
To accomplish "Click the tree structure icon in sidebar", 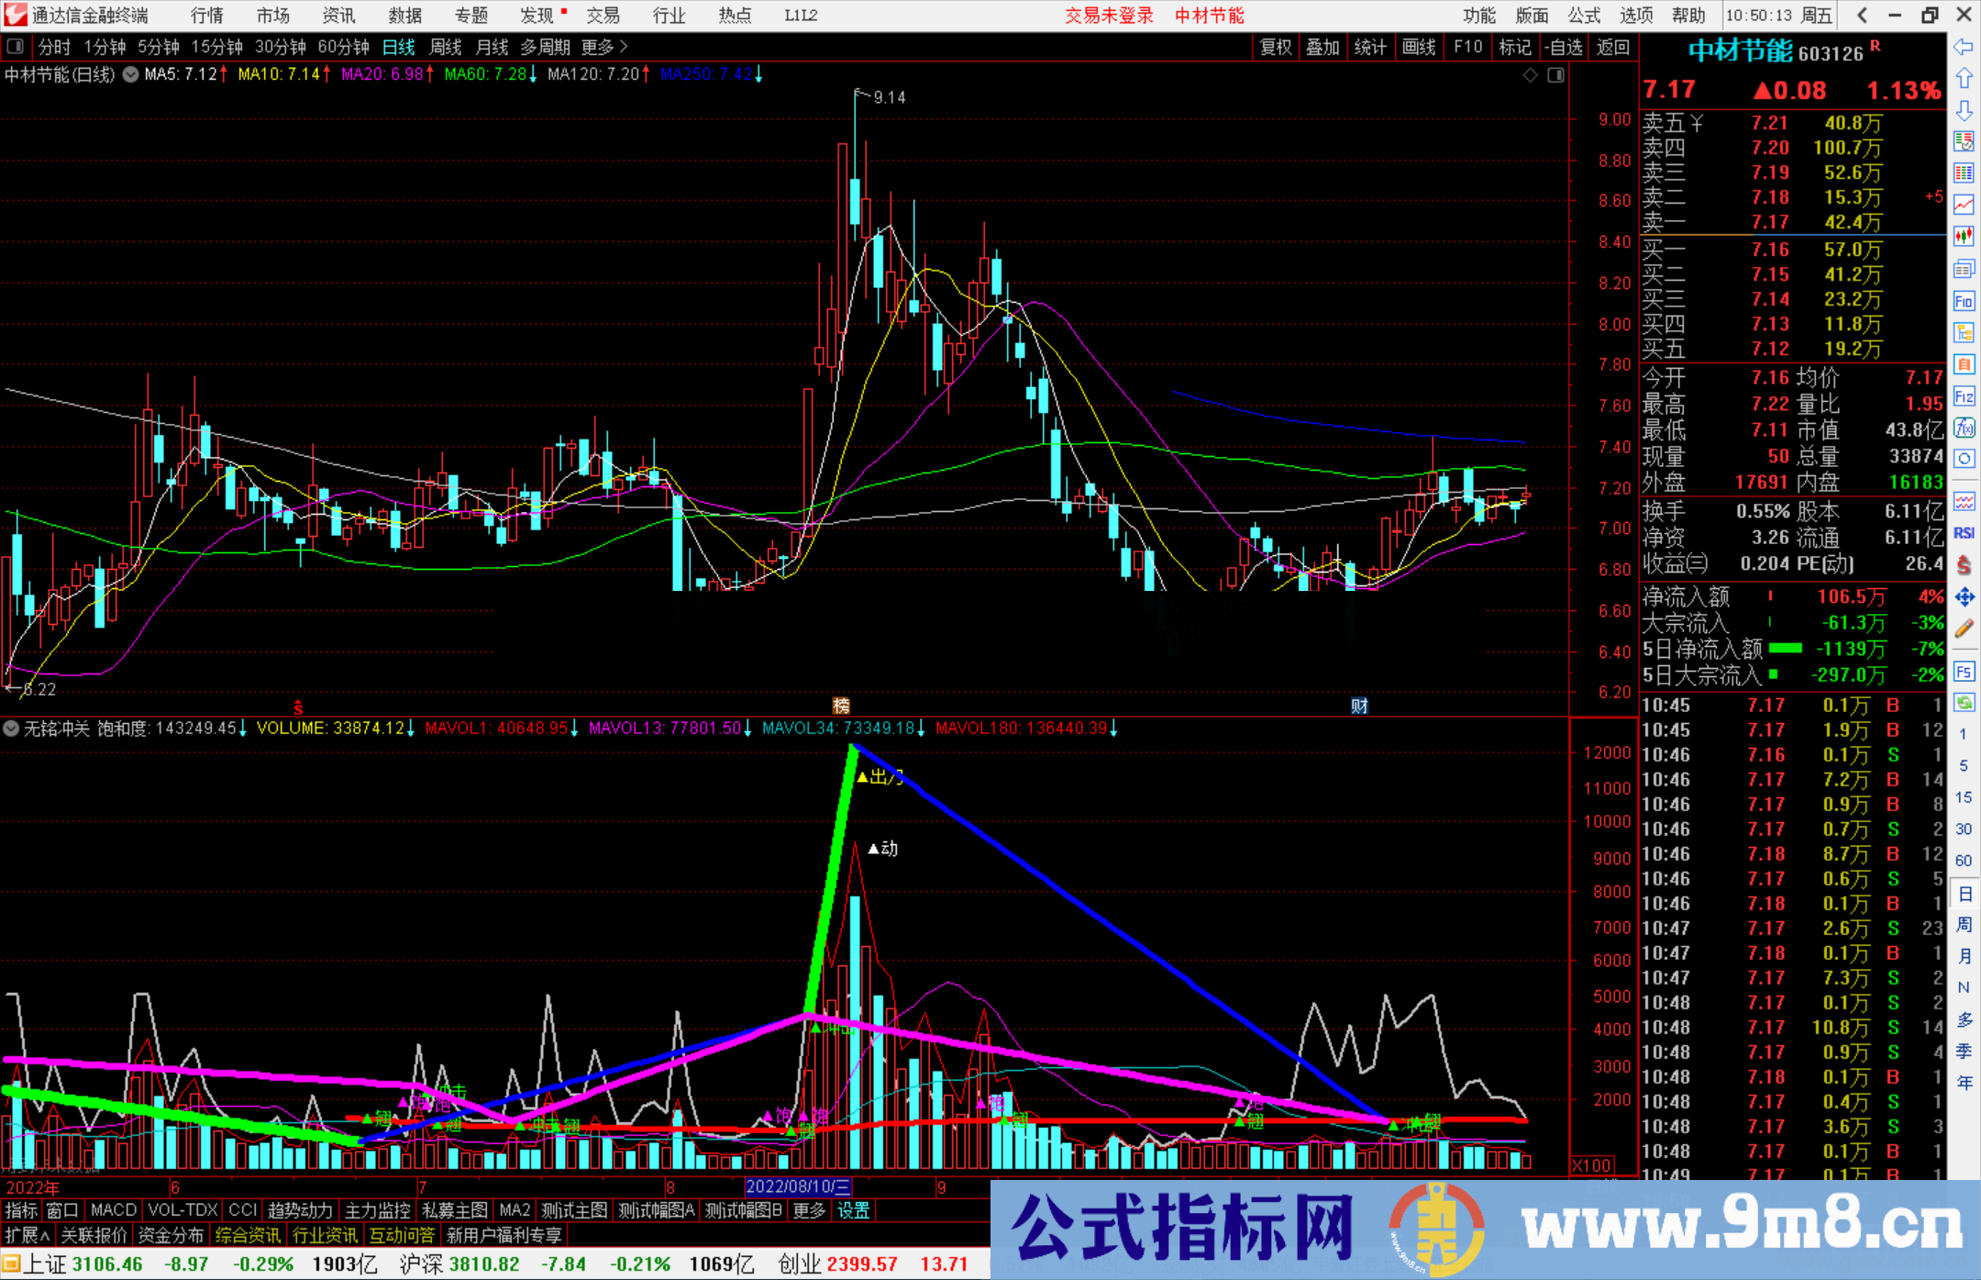I will coord(1964,332).
